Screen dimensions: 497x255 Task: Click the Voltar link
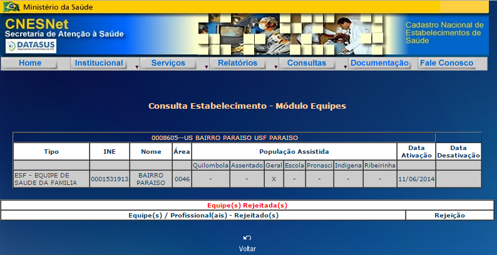point(247,249)
